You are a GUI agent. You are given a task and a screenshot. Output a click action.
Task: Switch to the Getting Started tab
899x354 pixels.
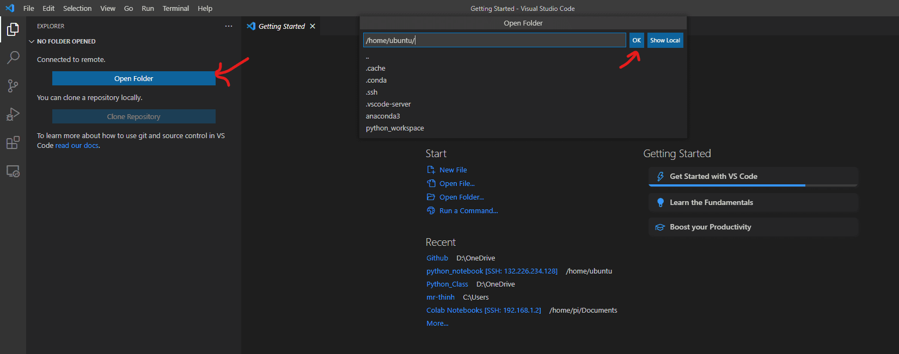click(281, 26)
